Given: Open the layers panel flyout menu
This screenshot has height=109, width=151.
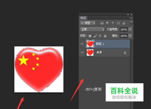Looking at the screenshot, I should (131, 18).
